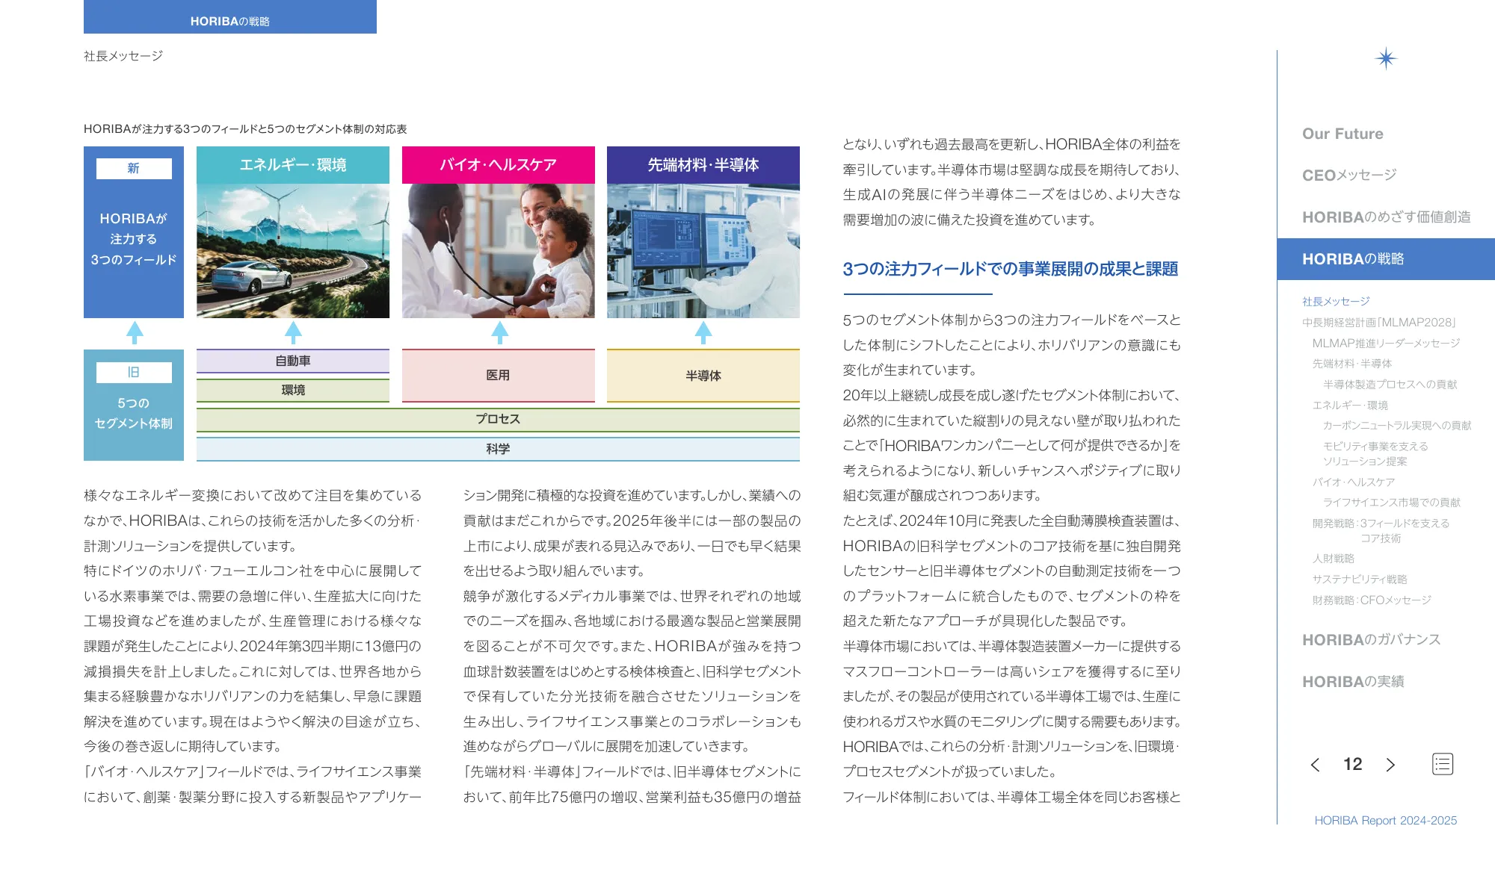
Task: Click the up arrow above the 旧 box
Action: click(x=134, y=333)
